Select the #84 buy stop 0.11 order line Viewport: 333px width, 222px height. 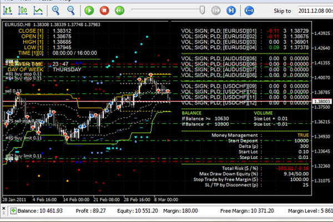coord(22,78)
